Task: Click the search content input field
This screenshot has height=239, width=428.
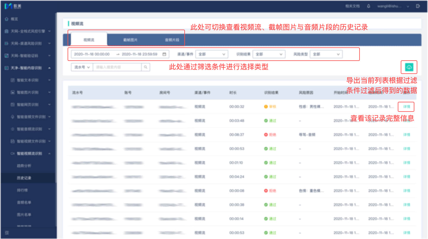Action: [117, 67]
